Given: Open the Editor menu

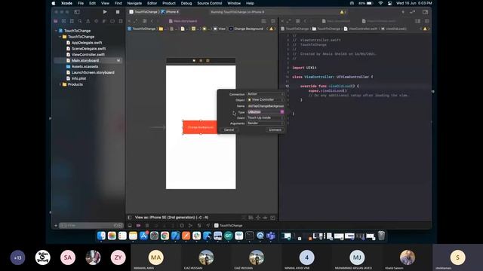Looking at the screenshot, I should coord(152,3).
